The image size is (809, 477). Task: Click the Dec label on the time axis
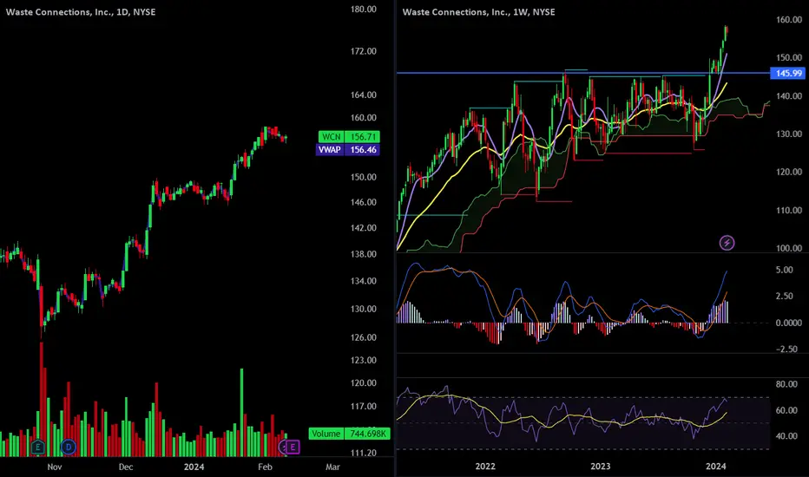pyautogui.click(x=125, y=467)
